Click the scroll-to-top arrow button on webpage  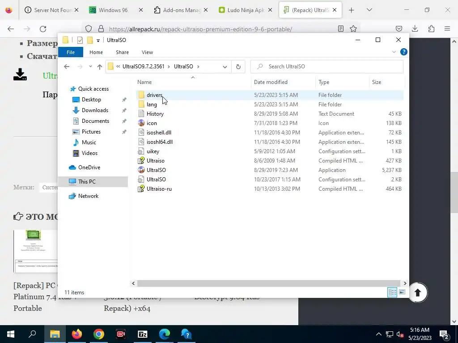[417, 292]
